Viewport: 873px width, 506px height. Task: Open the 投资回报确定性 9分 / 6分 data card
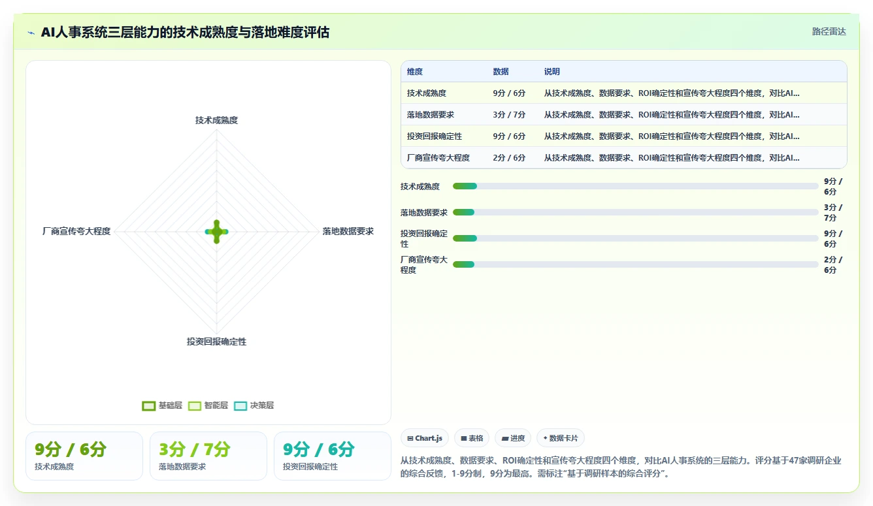tap(333, 456)
